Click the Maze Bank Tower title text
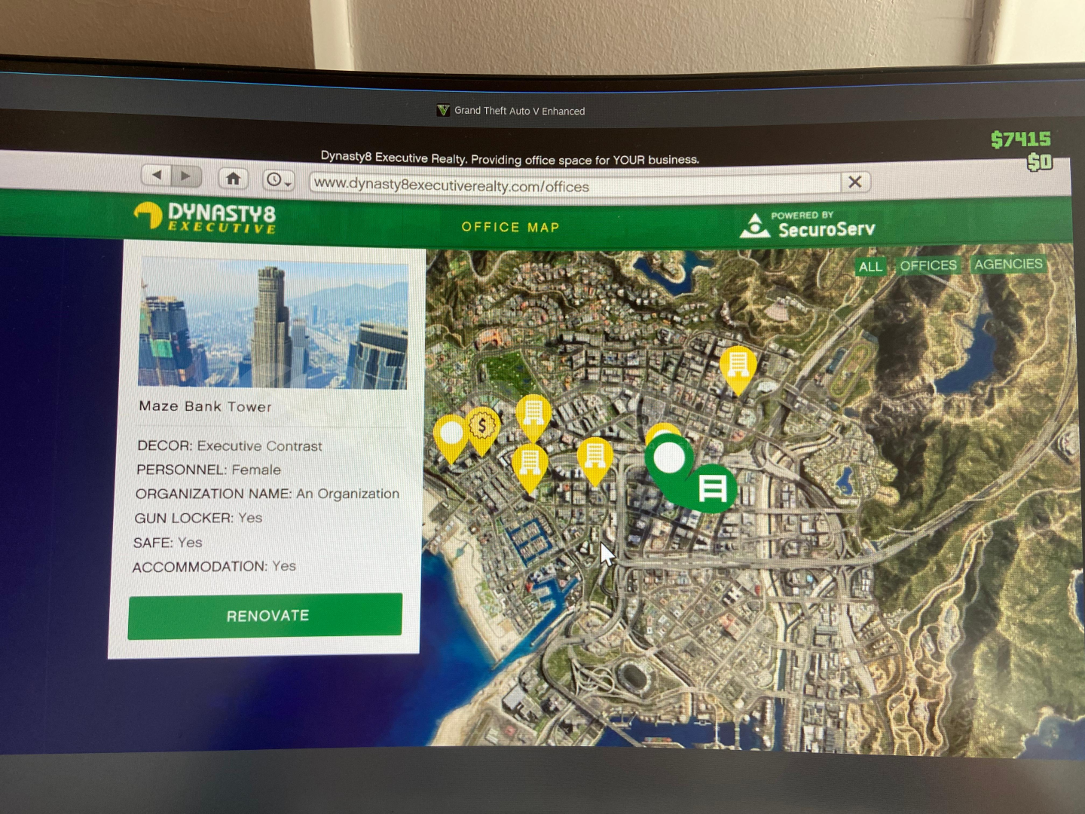This screenshot has height=814, width=1085. point(205,406)
